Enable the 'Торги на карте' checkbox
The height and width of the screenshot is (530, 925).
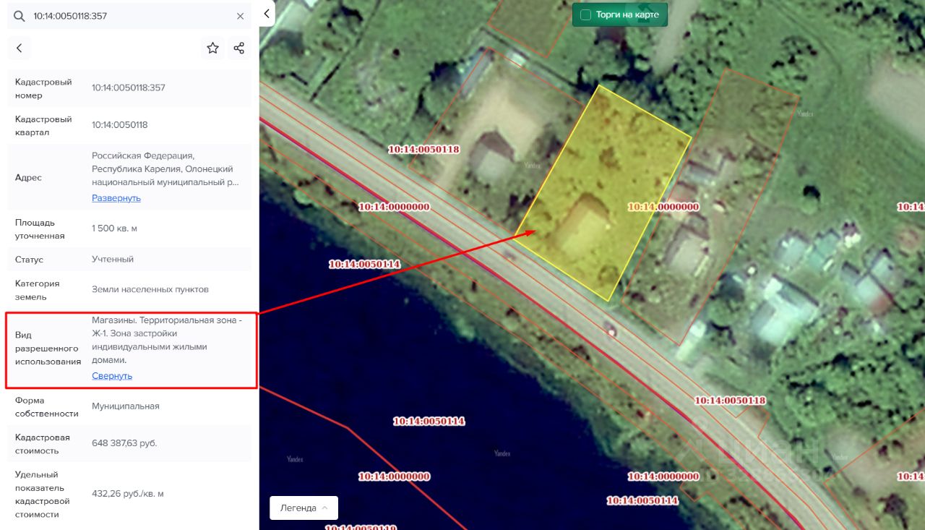point(586,14)
